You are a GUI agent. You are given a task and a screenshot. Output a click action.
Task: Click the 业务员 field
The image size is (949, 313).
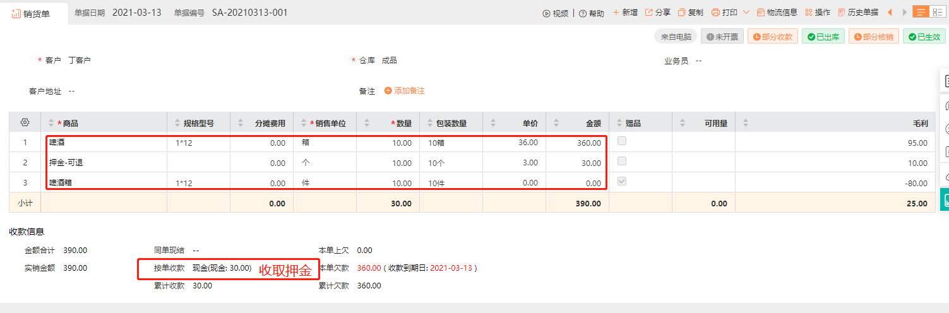tap(699, 61)
